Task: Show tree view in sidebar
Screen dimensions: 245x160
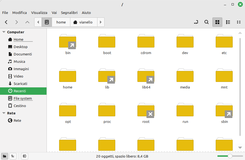Action: pos(13,156)
